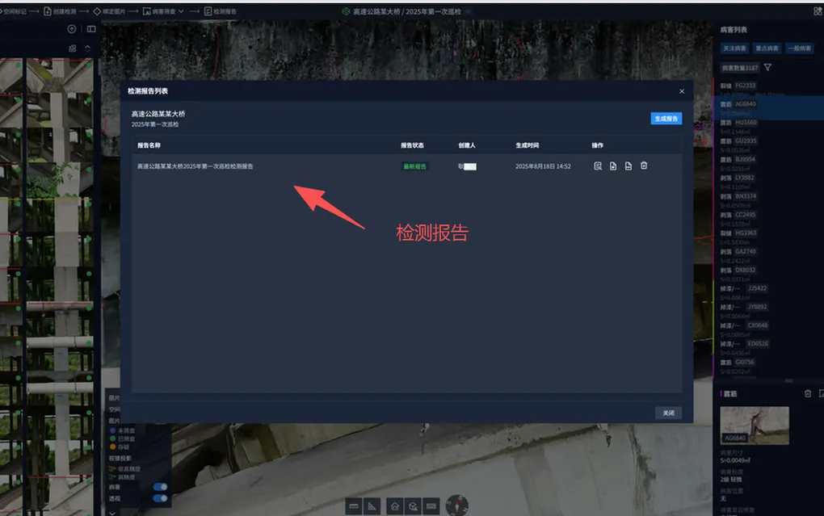Select defect item HG3363
The height and width of the screenshot is (516, 824).
click(x=746, y=233)
